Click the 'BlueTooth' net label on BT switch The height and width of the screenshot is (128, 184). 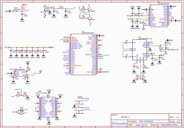87,110
